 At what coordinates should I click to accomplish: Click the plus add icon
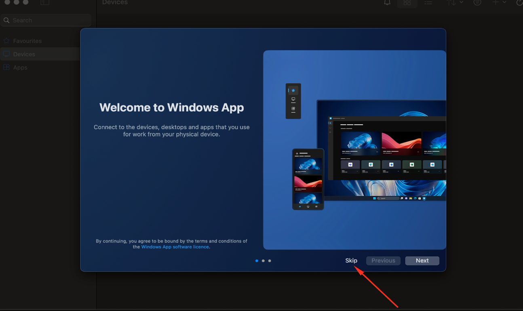(496, 2)
